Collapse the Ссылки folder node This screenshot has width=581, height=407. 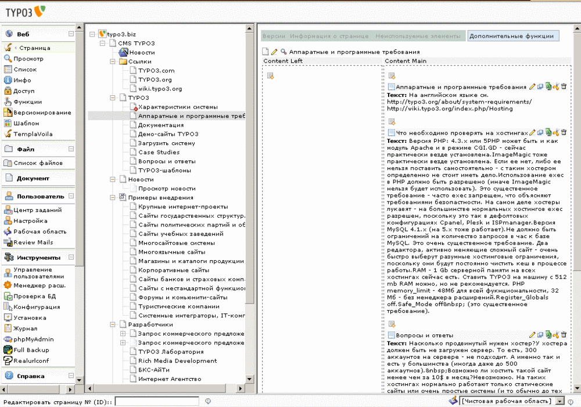(113, 62)
